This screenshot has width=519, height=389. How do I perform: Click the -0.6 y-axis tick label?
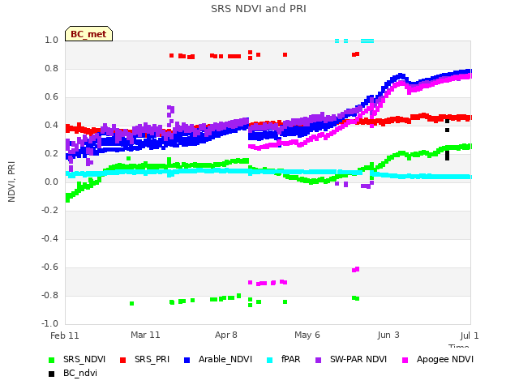pyautogui.click(x=49, y=267)
